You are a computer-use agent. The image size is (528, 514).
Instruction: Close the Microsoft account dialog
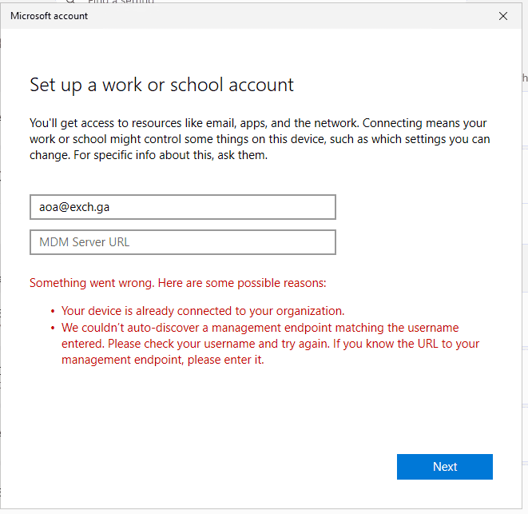(x=503, y=16)
